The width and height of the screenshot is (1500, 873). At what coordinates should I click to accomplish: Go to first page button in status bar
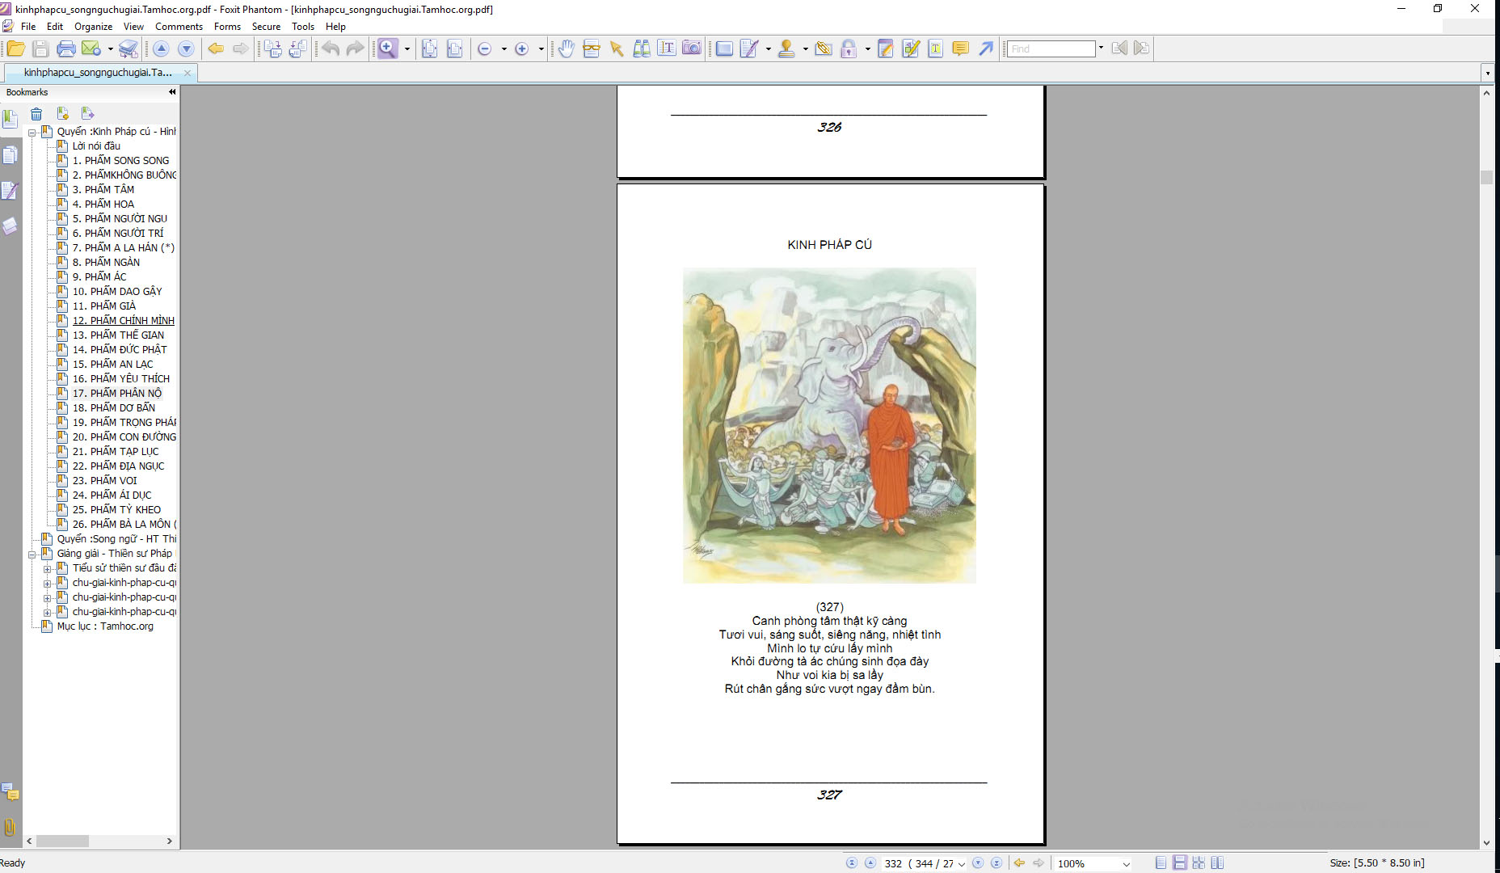tap(851, 863)
